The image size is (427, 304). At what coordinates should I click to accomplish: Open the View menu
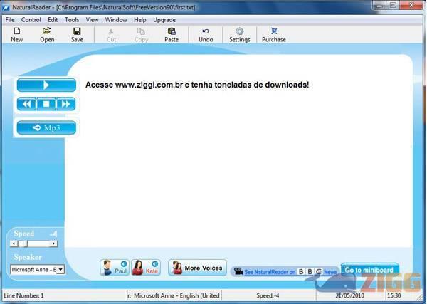92,20
